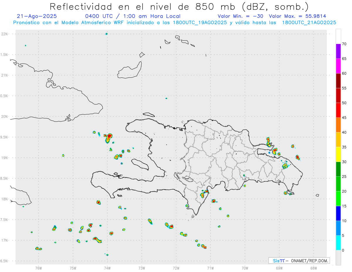352x272 pixels.
Task: Click the '75W' longitude axis label
Action: coord(73,268)
